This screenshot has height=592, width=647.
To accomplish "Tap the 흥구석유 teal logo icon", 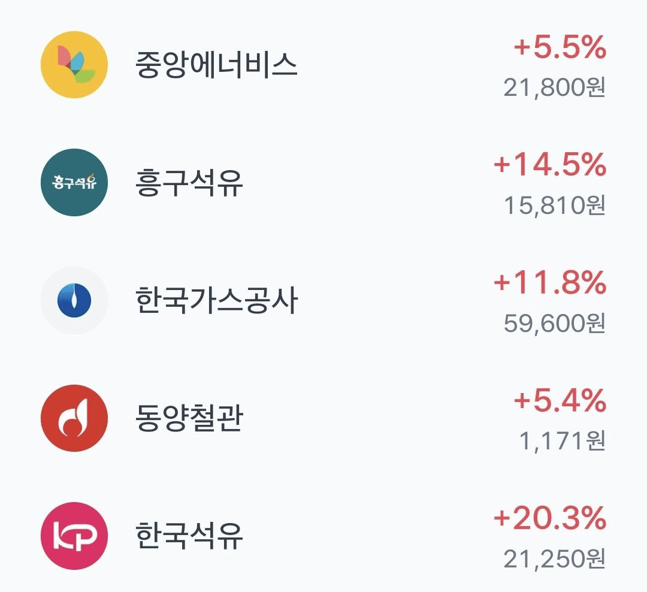I will [x=74, y=182].
